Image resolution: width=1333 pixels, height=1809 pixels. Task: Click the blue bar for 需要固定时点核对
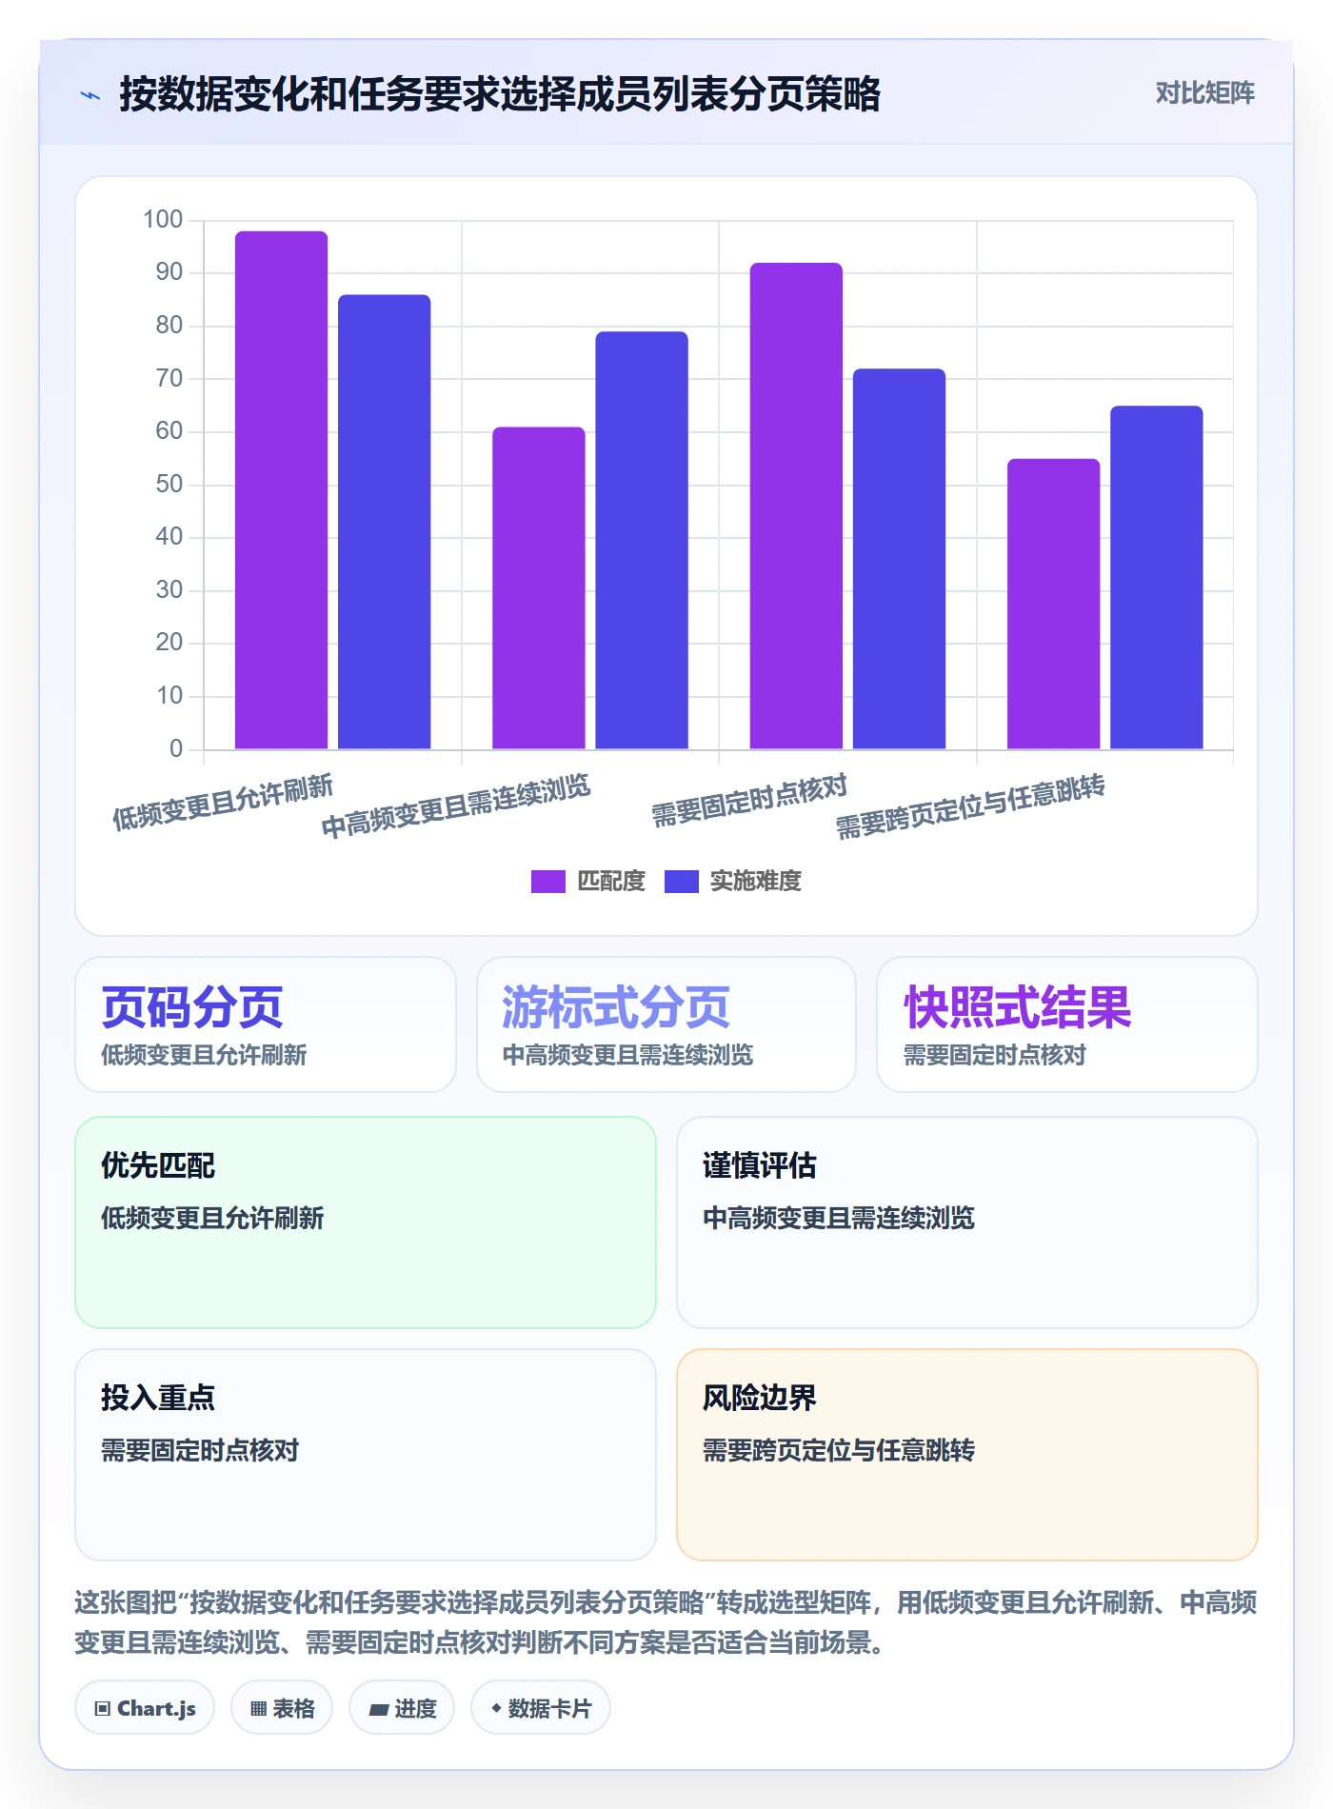point(899,559)
